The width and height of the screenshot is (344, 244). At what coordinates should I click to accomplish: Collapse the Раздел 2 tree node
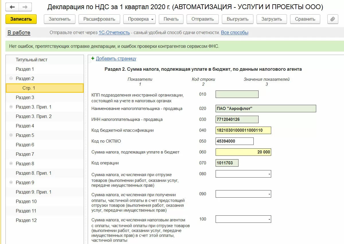pos(11,78)
